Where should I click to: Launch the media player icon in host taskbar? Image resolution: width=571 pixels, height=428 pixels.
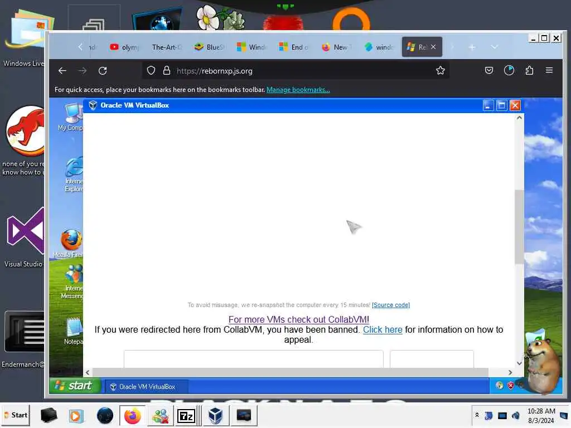coord(76,416)
